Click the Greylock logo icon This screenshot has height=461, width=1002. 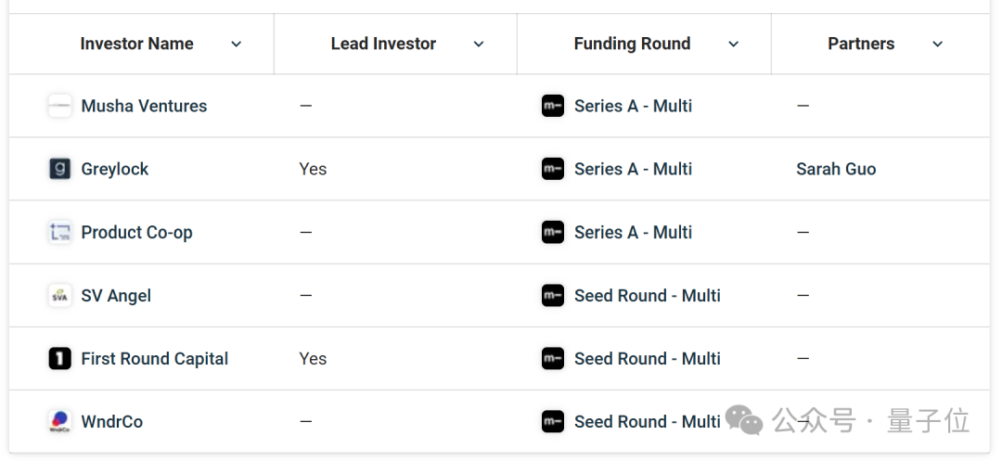[59, 169]
